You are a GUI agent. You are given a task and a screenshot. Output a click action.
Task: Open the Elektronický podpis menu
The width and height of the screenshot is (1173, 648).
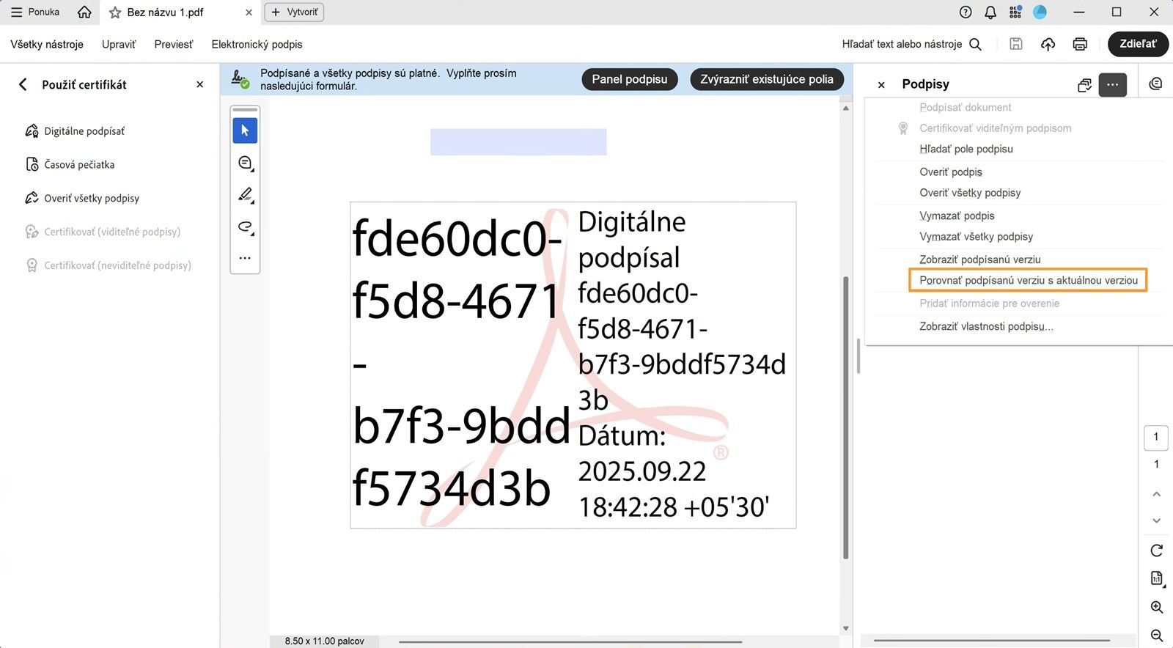257,44
